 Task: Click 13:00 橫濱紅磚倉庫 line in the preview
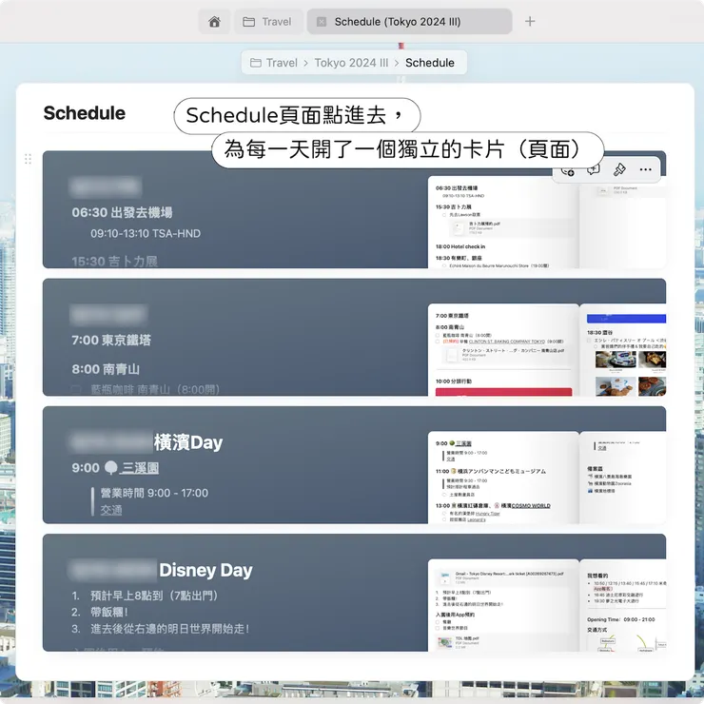(x=493, y=505)
